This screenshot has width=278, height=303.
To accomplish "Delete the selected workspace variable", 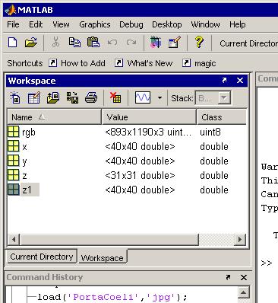I will coord(115,97).
